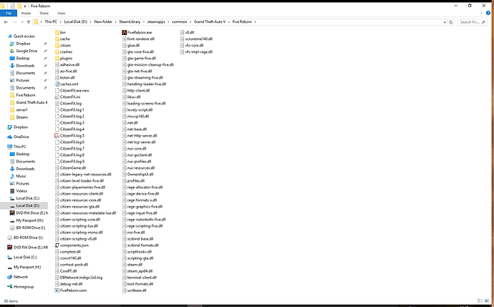Open OneDrive in navigation pane
494x307 pixels.
(21, 137)
